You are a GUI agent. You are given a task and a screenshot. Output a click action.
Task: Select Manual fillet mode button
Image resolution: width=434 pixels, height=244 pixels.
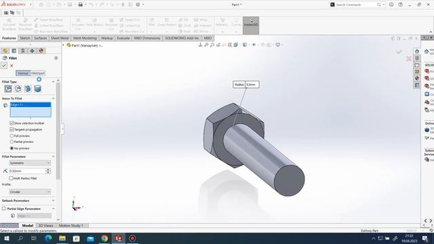23,73
